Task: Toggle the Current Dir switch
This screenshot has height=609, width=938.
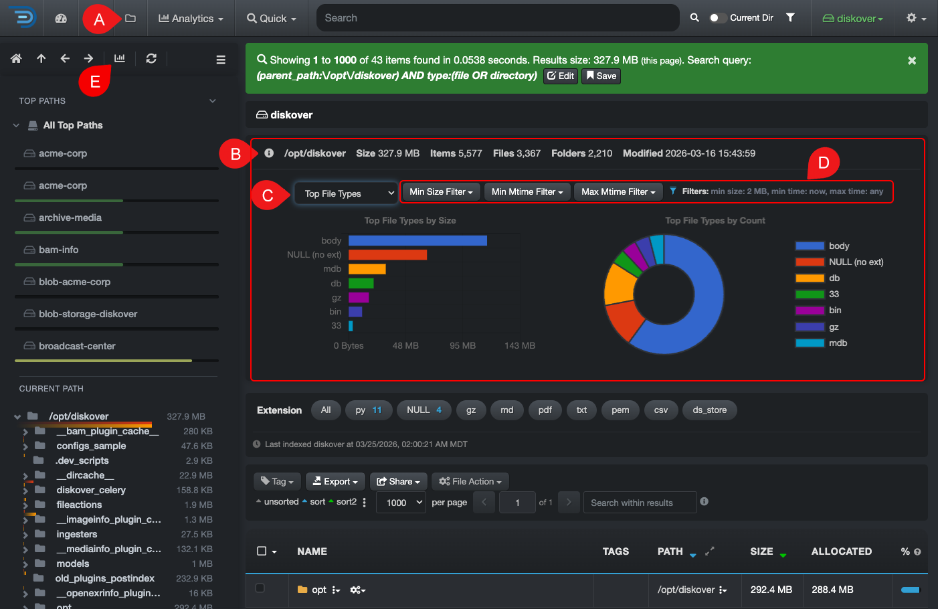Action: pos(718,18)
